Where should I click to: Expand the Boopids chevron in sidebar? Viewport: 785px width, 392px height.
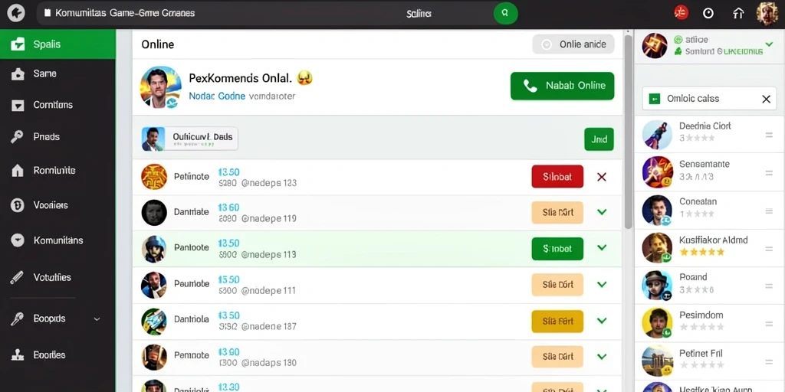click(x=97, y=318)
